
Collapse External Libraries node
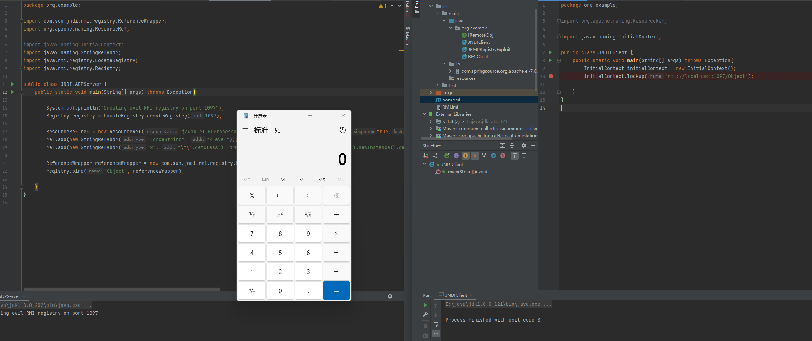425,114
